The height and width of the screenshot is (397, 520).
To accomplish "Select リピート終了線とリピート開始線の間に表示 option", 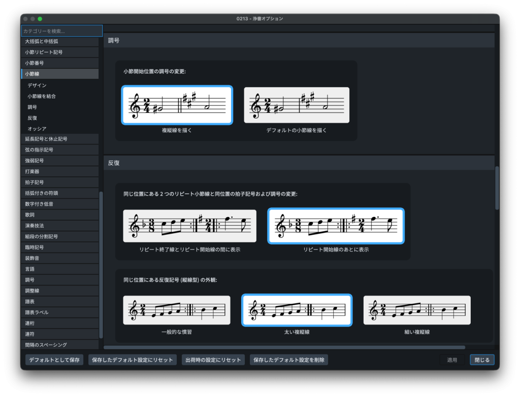I will (x=189, y=226).
